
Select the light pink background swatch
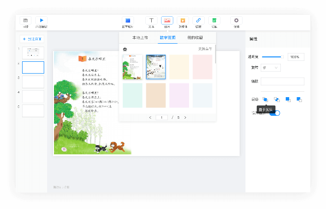202,67
